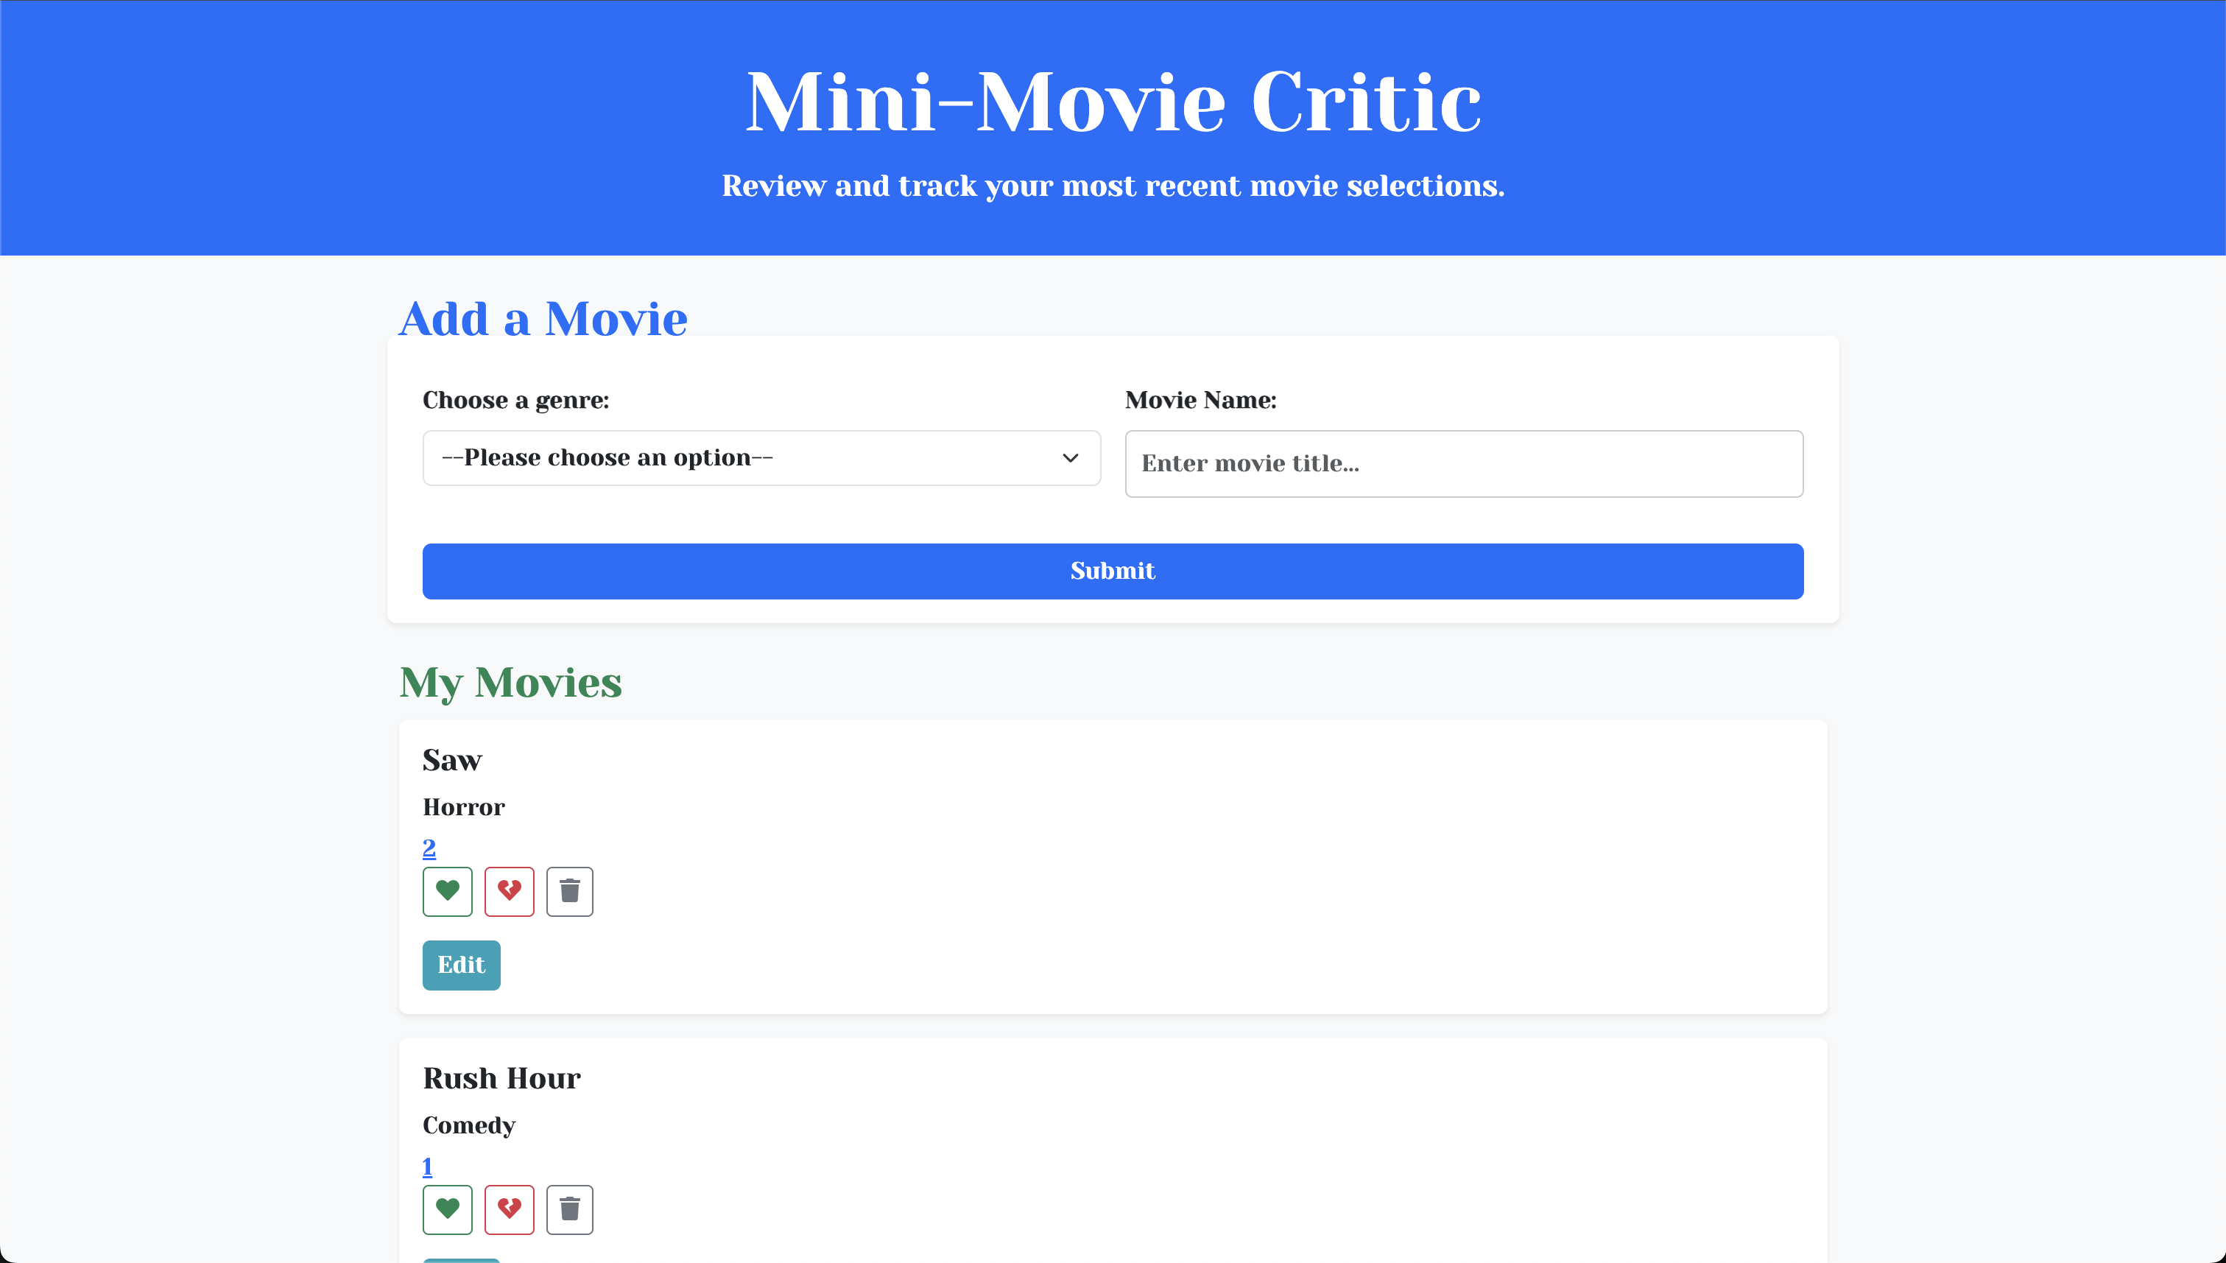The width and height of the screenshot is (2226, 1263).
Task: Open the genre selection dropdown
Action: [x=761, y=458]
